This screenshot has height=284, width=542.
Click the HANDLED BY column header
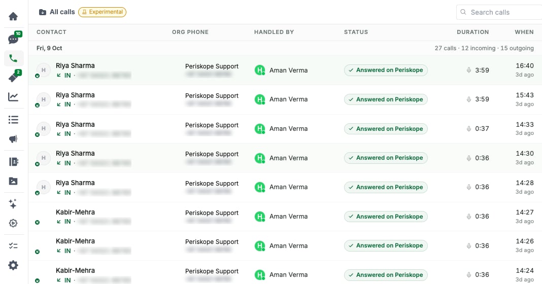(274, 32)
